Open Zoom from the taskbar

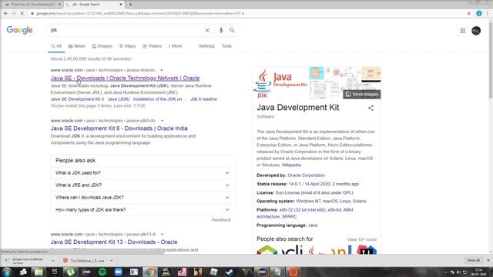118,272
